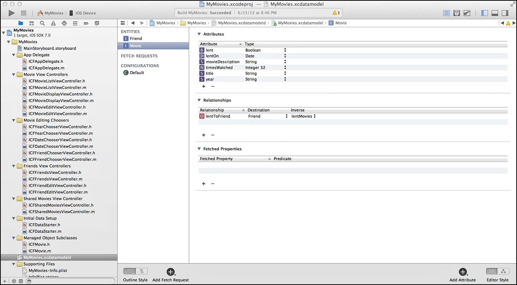The height and width of the screenshot is (285, 517).
Task: Toggle the navigator pane visibility
Action: tap(485, 13)
